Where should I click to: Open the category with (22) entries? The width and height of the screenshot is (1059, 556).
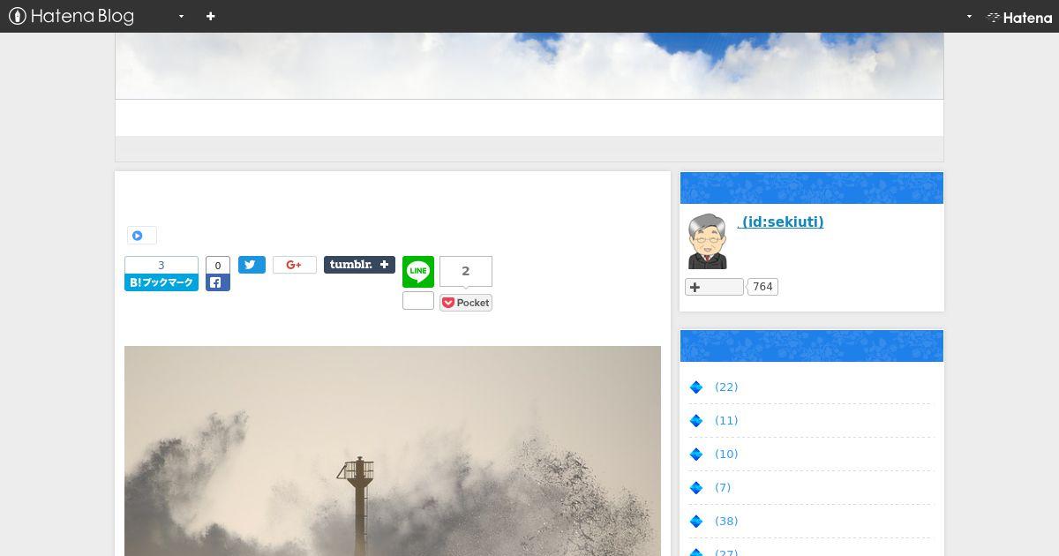pos(726,387)
